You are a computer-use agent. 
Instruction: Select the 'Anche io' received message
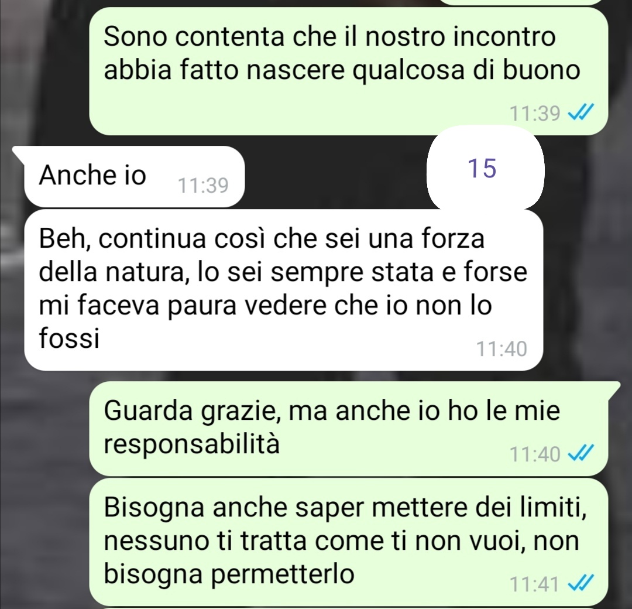(x=134, y=177)
